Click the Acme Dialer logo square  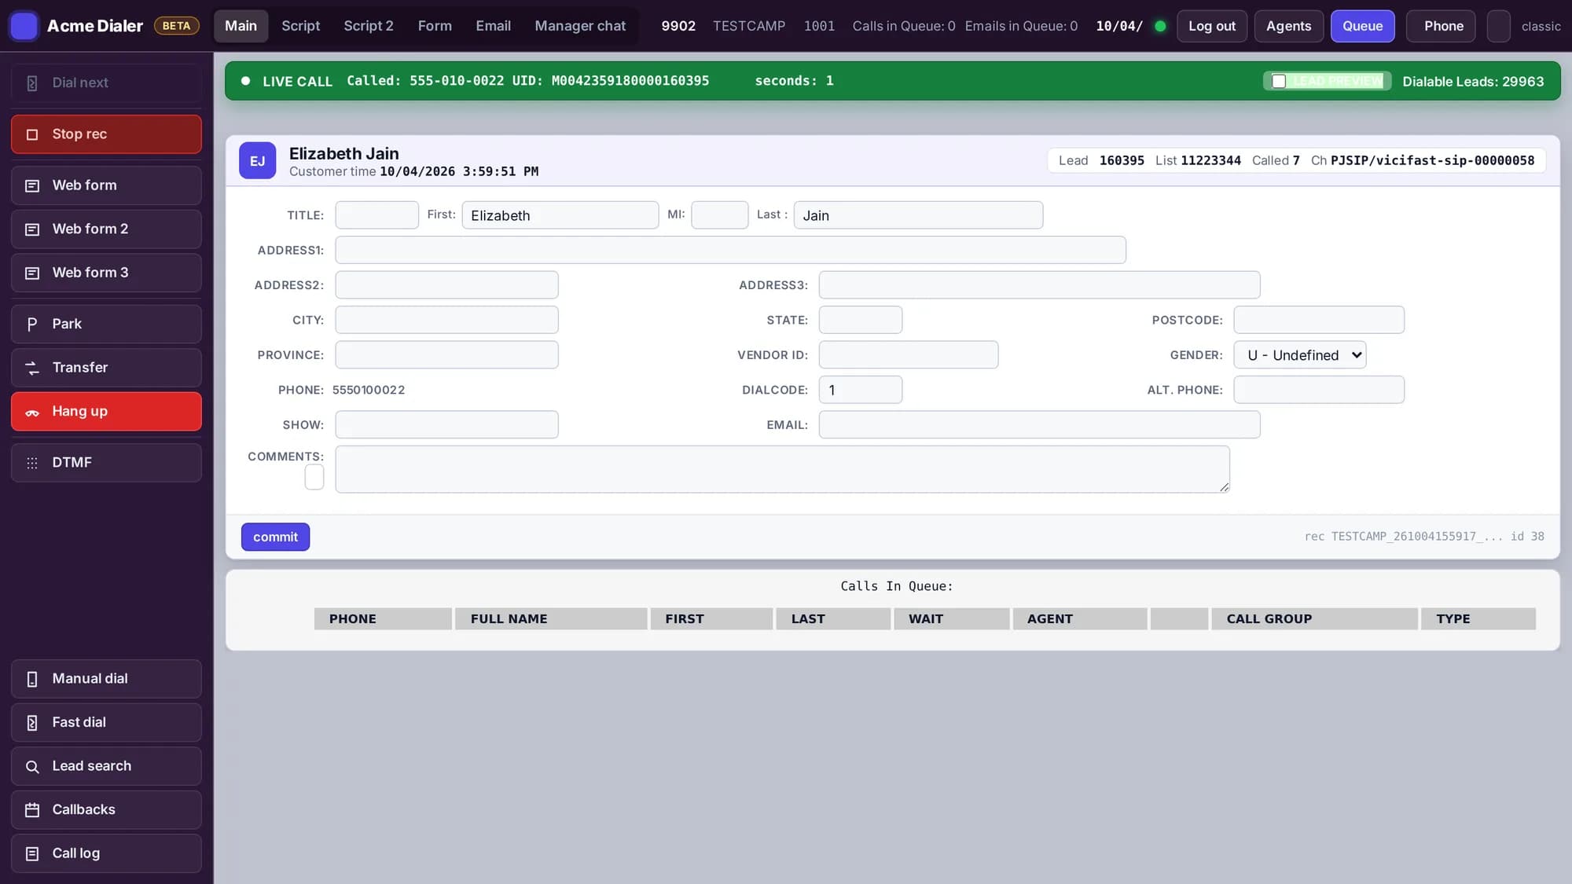24,26
